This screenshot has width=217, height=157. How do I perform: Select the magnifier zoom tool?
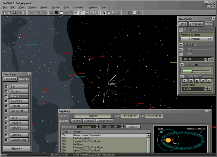tap(113, 13)
